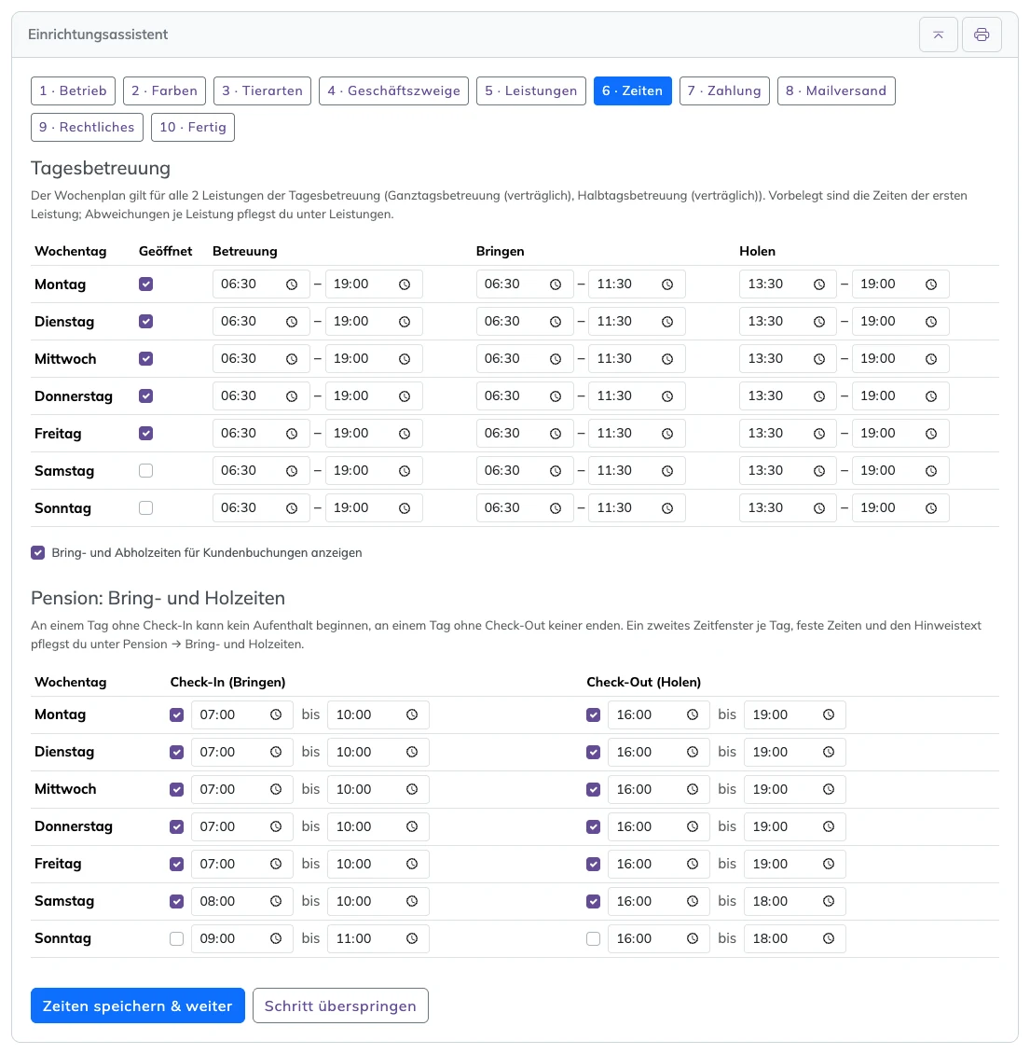Open clock picker for Dienstag Bringen start time

[556, 322]
